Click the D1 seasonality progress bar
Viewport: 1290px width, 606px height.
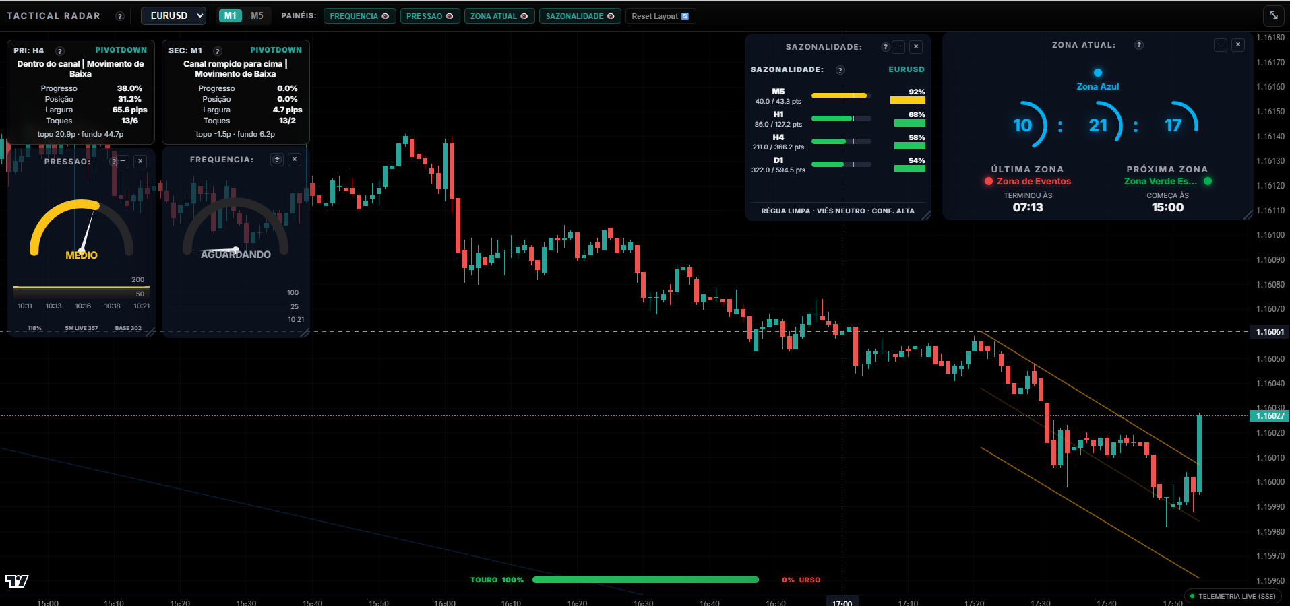tap(841, 164)
